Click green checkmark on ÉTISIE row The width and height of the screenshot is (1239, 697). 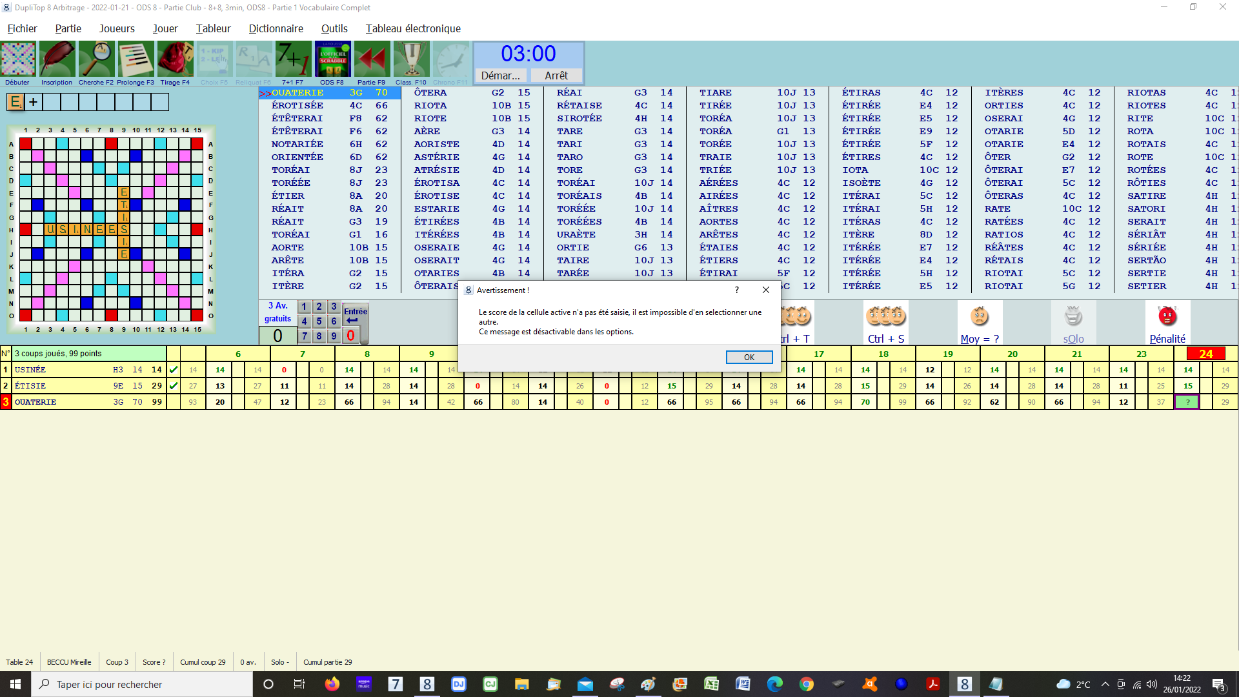point(173,386)
